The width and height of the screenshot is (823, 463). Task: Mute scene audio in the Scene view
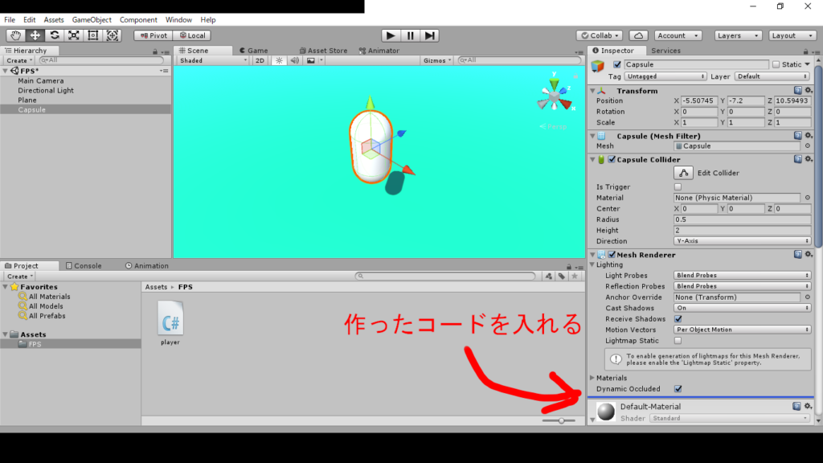(x=293, y=59)
